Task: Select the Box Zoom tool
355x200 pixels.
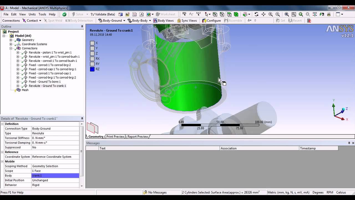Action: (278, 14)
